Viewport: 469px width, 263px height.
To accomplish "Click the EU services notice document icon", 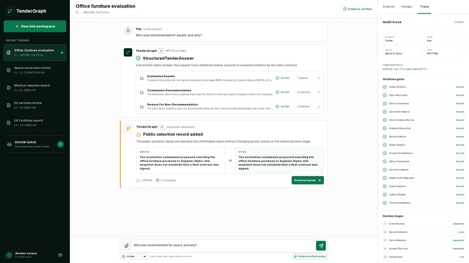I will coord(9,105).
